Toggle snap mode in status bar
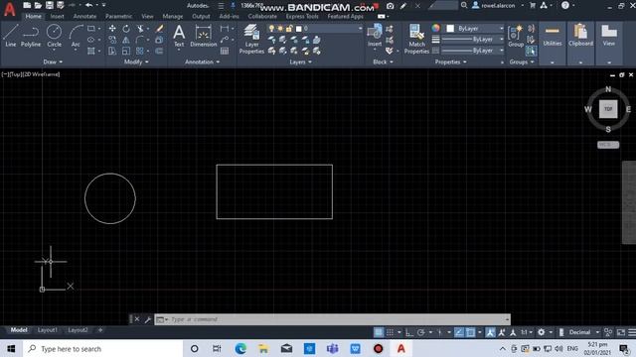The width and height of the screenshot is (636, 357). [390, 332]
